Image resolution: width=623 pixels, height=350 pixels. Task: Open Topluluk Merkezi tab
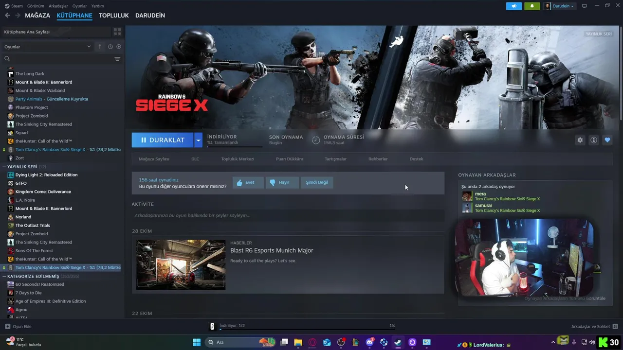(x=238, y=159)
